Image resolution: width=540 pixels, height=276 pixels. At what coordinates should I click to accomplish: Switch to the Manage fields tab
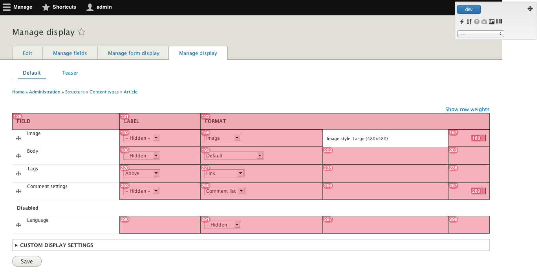(x=70, y=53)
